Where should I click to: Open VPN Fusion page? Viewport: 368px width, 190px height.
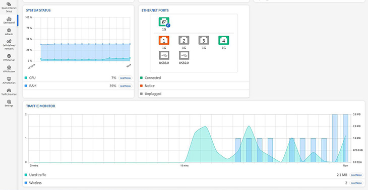9,69
